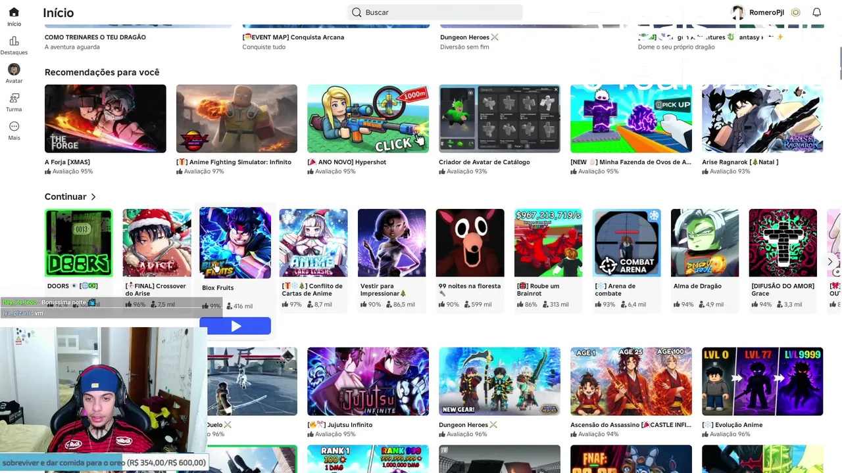This screenshot has width=842, height=473.
Task: Click the Jujutsu Infinito title text
Action: coord(340,425)
